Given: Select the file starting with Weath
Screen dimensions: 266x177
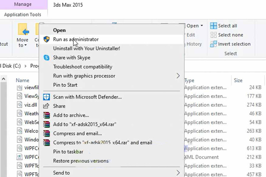Looking at the screenshot, I should click(x=32, y=114).
